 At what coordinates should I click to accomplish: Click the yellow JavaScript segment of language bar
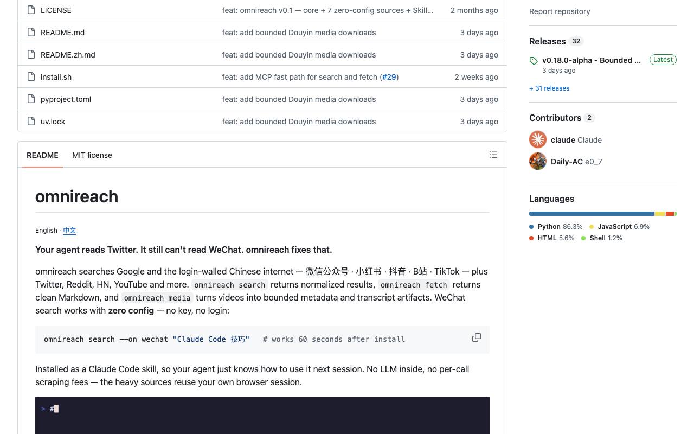[x=660, y=214]
